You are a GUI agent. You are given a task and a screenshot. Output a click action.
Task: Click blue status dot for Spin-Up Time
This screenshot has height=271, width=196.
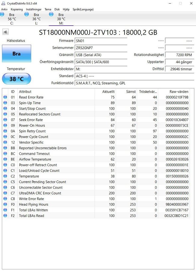[x=5, y=103]
